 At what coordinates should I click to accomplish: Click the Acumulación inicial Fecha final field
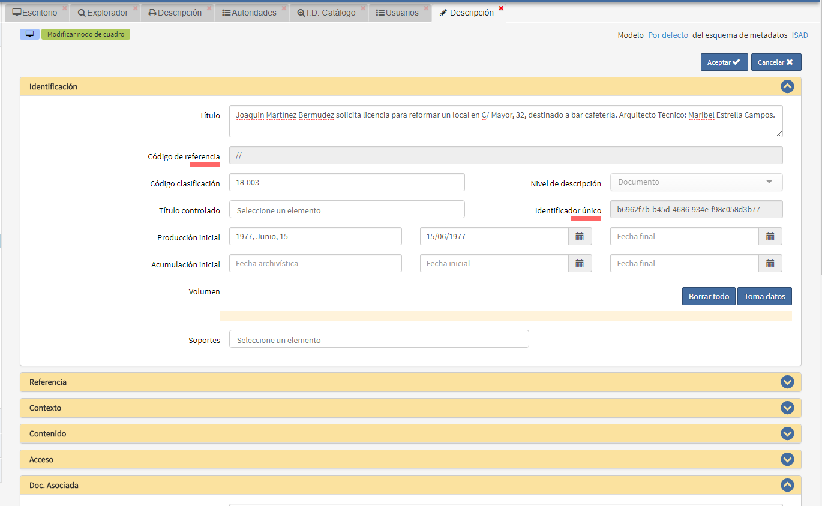[x=685, y=263]
